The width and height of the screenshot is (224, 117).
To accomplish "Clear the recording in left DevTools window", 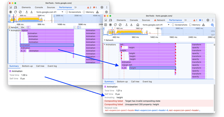I will click(x=20, y=12).
